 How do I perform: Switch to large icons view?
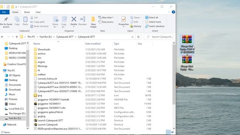coord(172,132)
